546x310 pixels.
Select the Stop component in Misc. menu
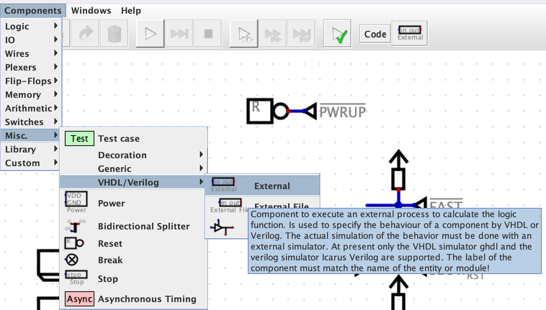point(108,279)
